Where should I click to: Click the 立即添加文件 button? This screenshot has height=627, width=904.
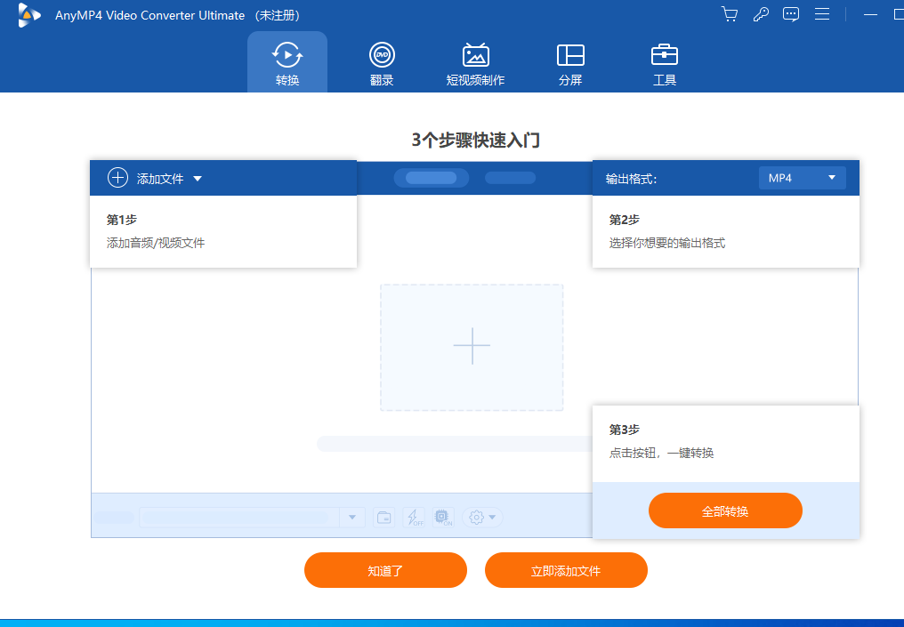566,570
